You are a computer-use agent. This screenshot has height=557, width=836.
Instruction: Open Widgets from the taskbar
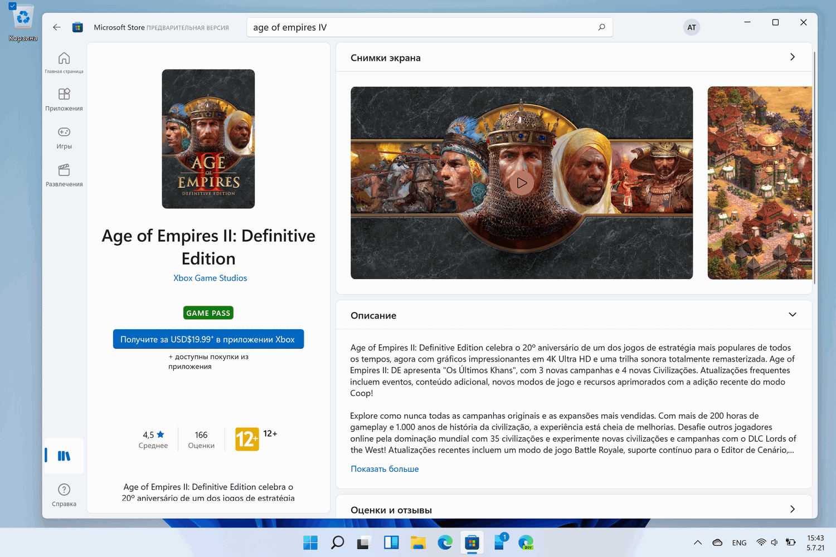point(391,543)
